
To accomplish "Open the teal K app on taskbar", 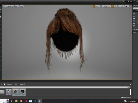I will click(30, 101).
